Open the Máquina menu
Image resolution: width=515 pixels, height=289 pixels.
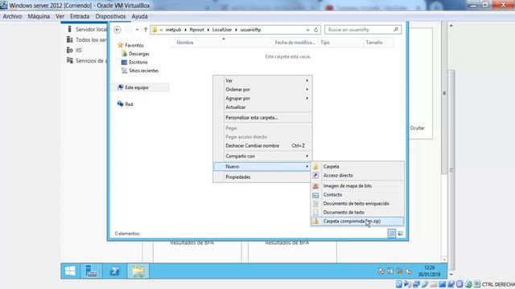point(39,16)
